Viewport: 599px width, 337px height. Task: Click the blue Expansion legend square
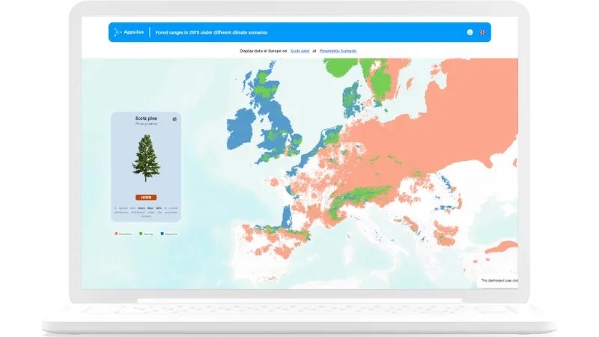point(160,234)
